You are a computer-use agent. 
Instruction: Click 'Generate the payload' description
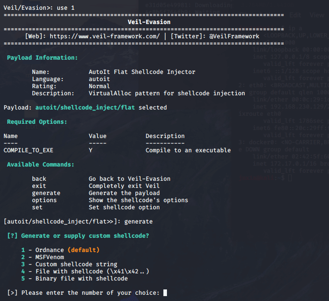124,193
